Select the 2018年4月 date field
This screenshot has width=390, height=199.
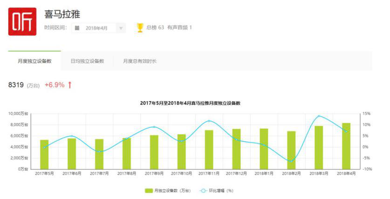99,28
